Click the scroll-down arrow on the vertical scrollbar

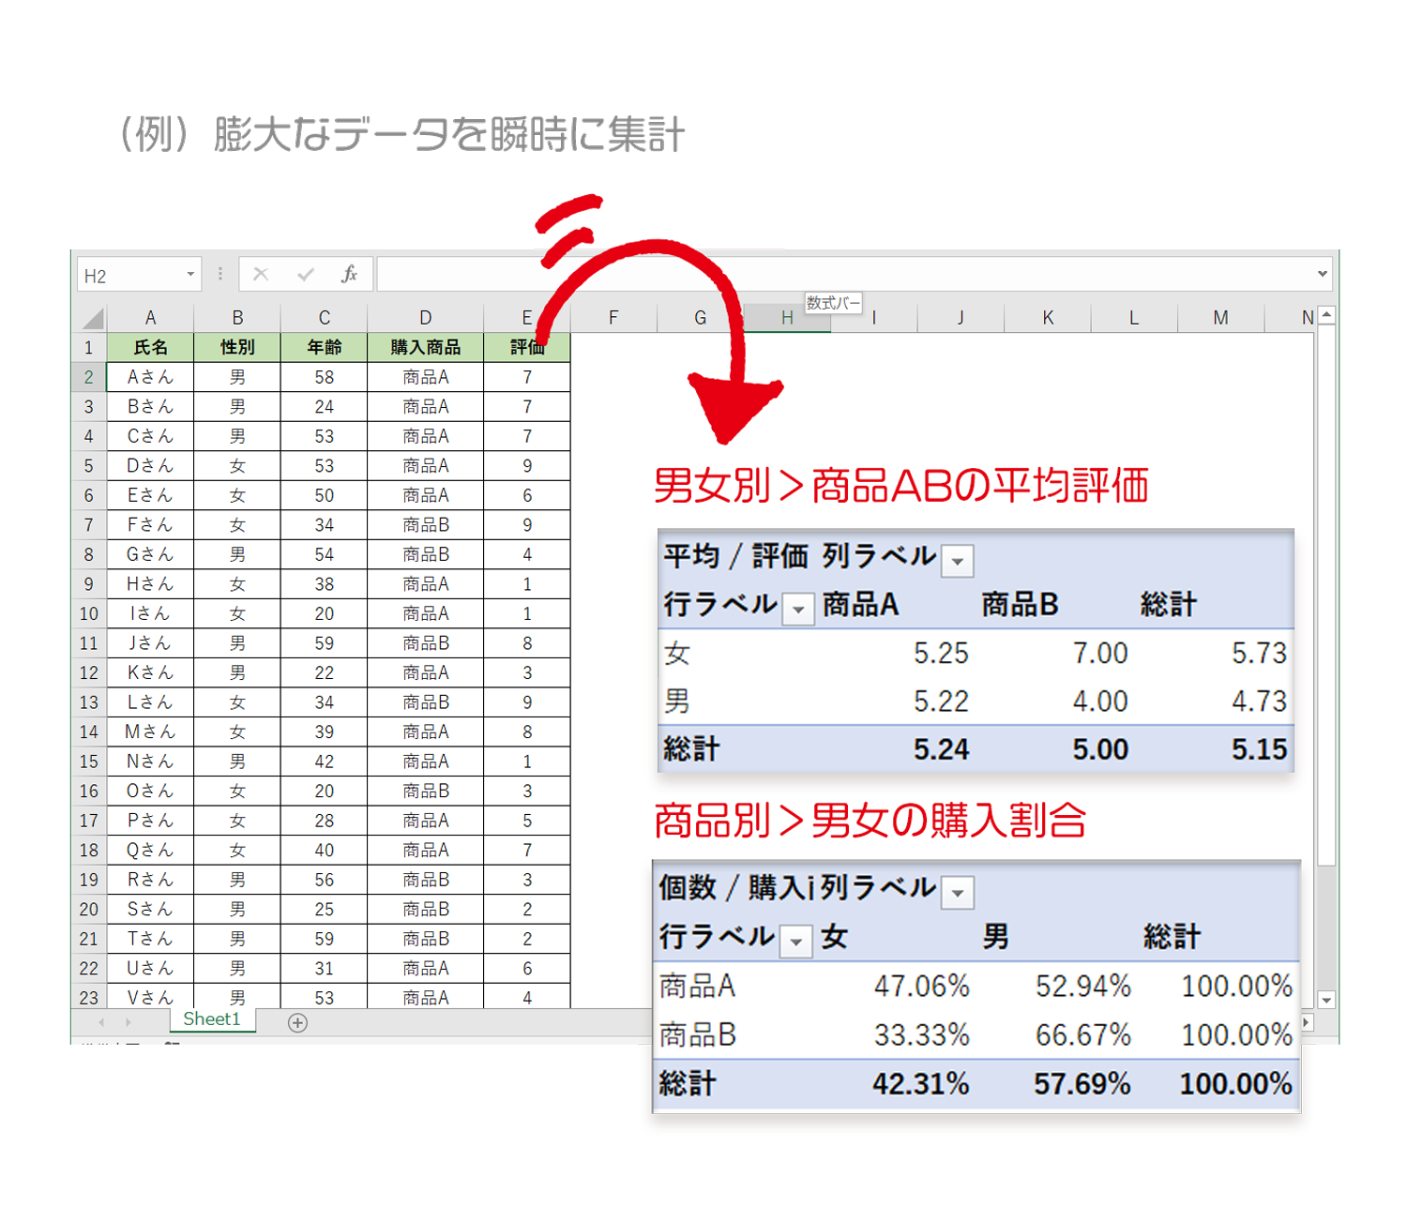click(x=1326, y=1001)
